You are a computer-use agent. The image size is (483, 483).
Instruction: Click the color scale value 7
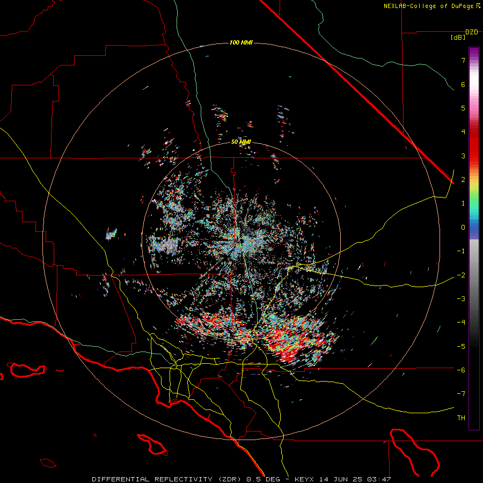click(x=463, y=60)
